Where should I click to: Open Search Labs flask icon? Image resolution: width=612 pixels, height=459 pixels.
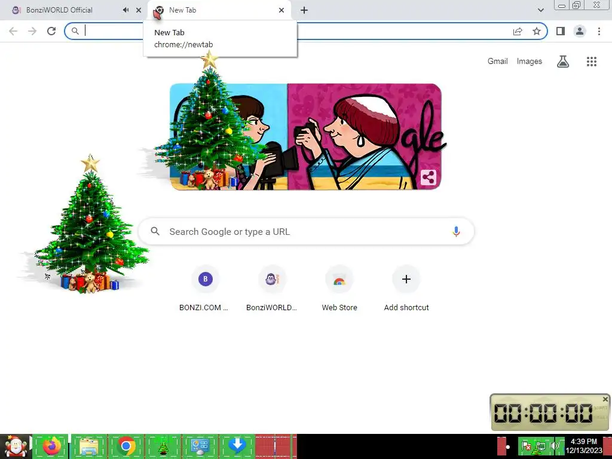click(562, 62)
